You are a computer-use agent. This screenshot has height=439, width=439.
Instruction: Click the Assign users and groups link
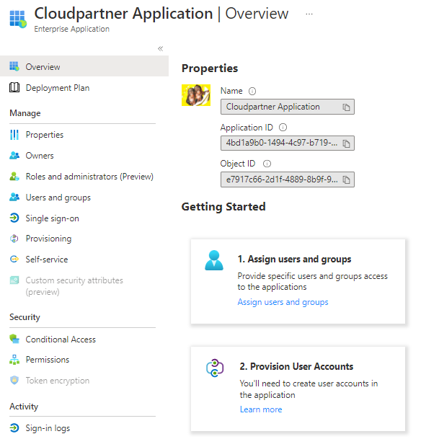(x=283, y=302)
